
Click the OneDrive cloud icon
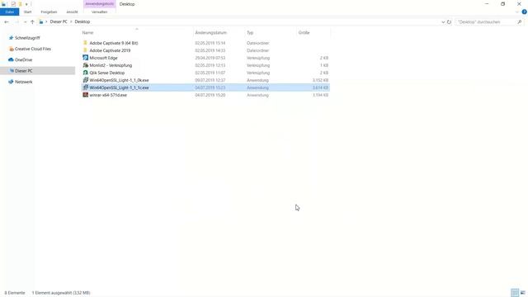(x=11, y=59)
